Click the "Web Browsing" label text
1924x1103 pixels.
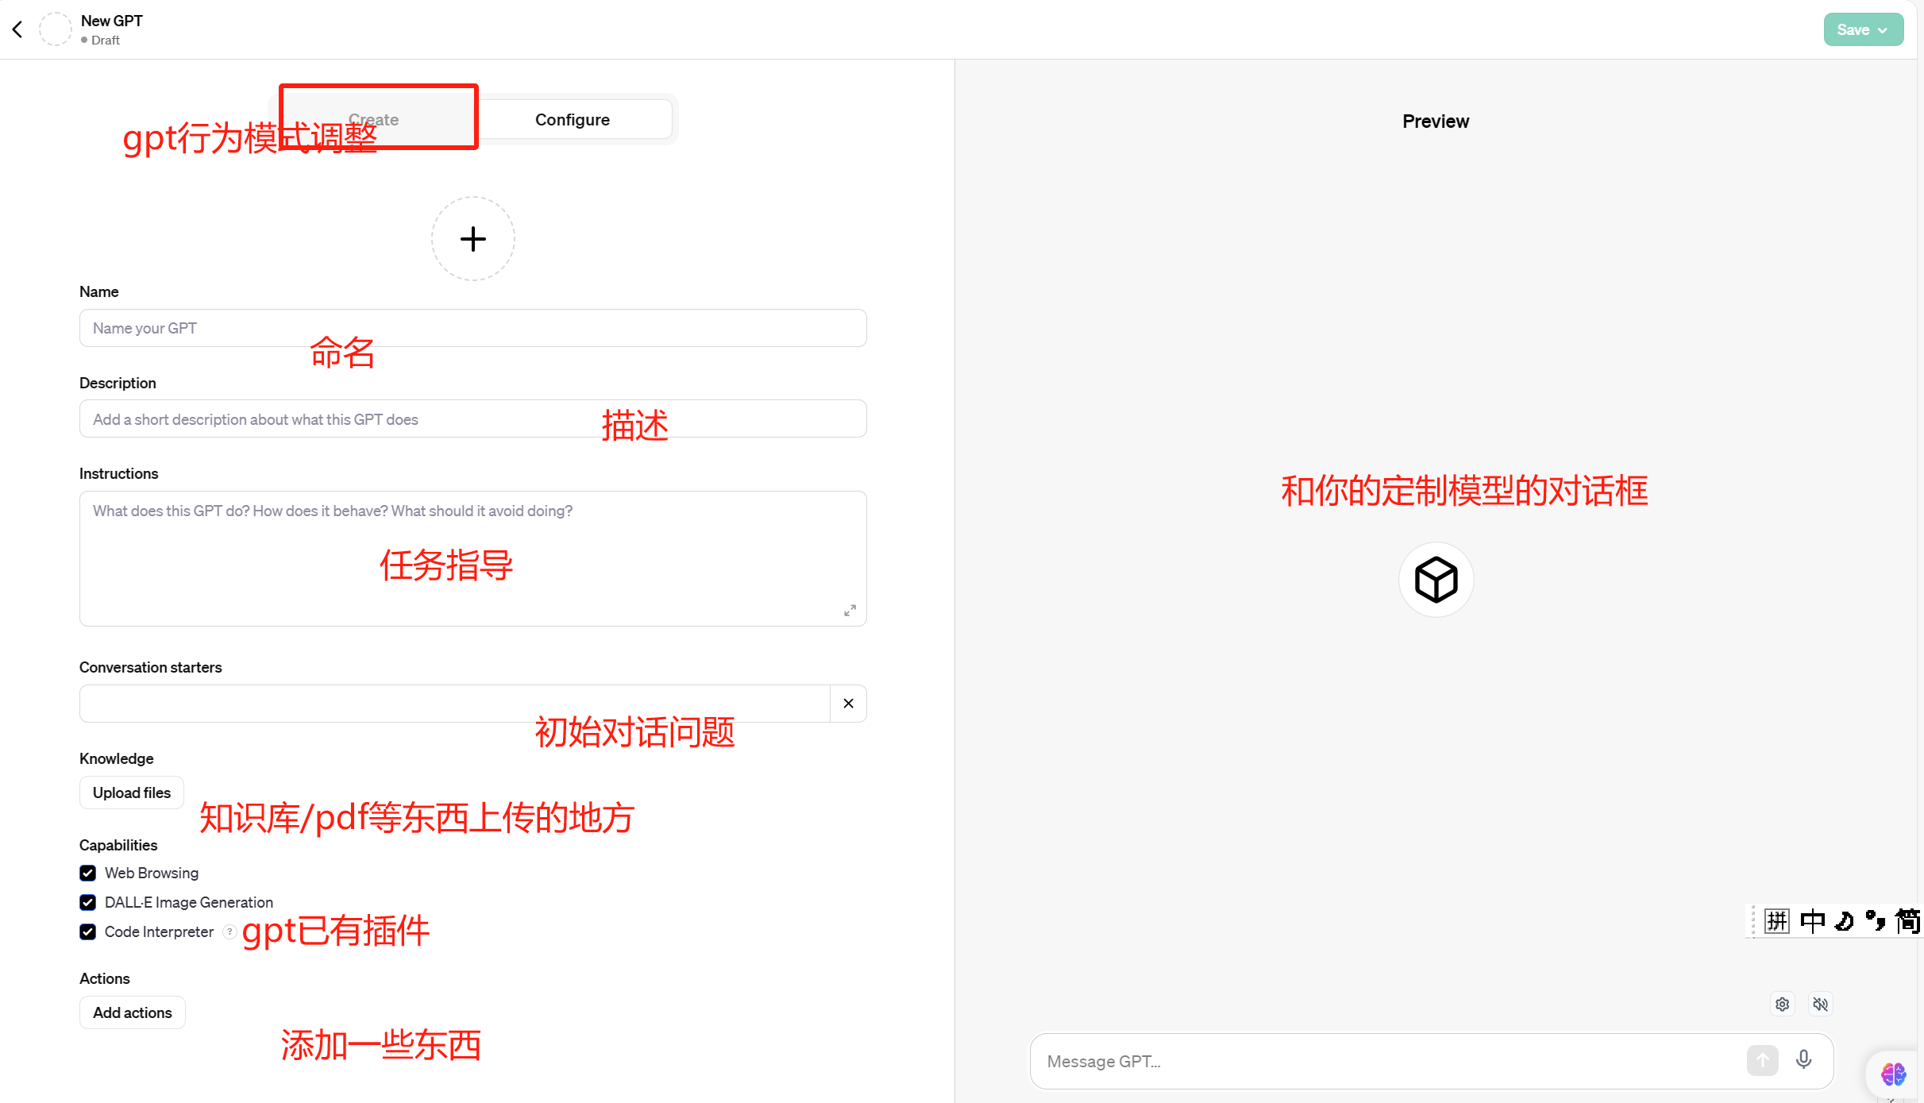(x=152, y=873)
